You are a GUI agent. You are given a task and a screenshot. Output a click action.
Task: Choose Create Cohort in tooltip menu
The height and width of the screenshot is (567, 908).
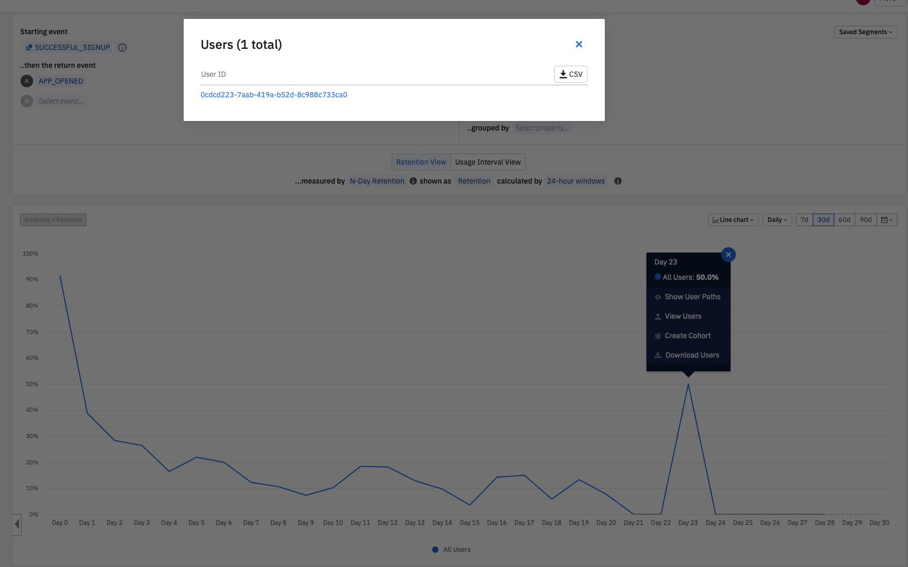click(x=688, y=336)
